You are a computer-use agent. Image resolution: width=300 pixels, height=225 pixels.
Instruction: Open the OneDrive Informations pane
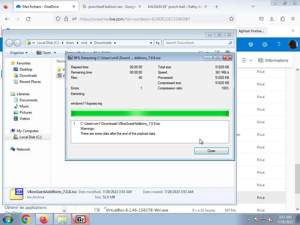tap(273, 60)
